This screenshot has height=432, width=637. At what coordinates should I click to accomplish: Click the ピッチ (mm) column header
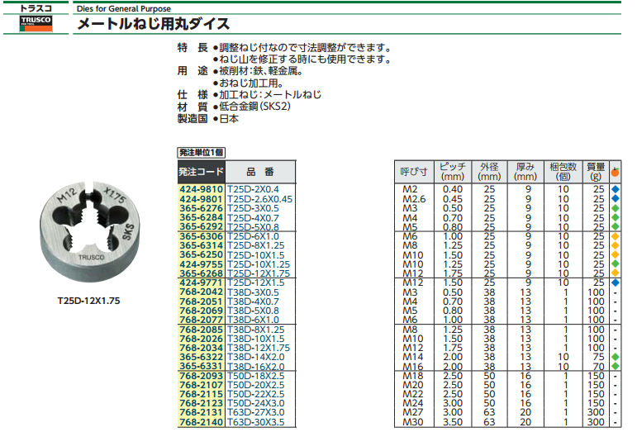(x=453, y=172)
